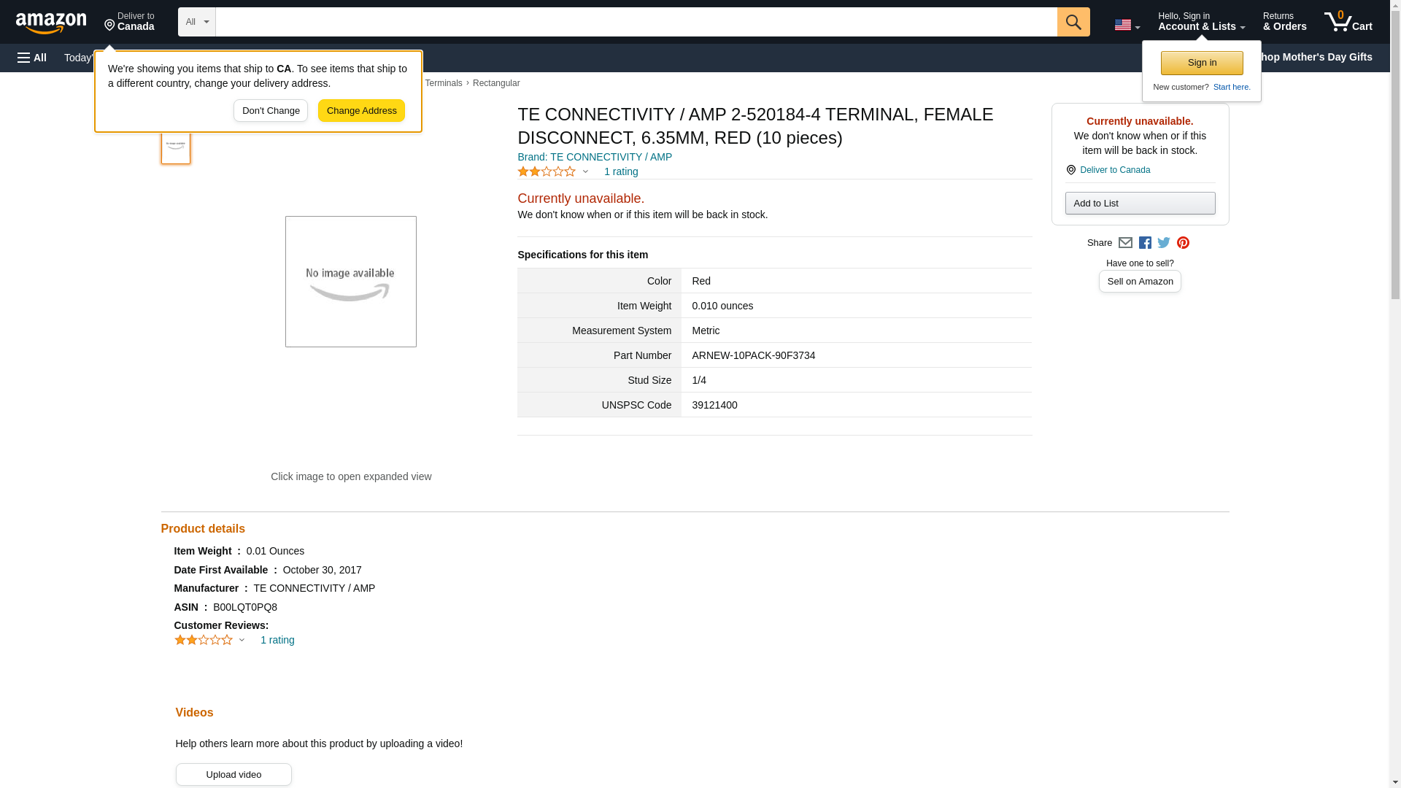
Task: Open Returns & Orders
Action: point(1284,22)
